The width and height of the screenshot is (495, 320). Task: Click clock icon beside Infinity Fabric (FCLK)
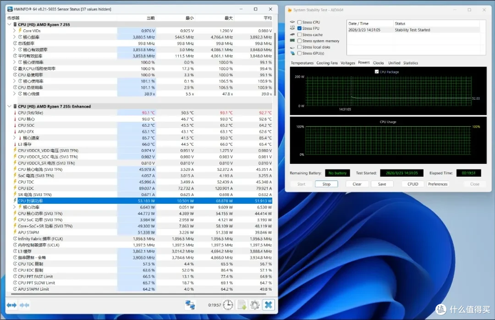[x=15, y=238]
